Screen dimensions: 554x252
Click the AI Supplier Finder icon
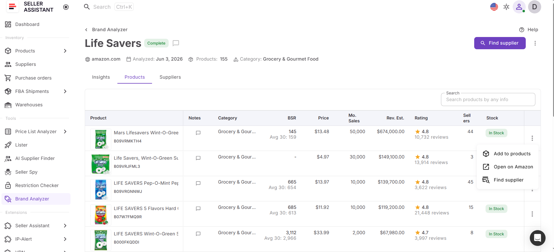tap(8, 158)
